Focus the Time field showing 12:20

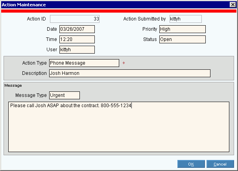click(x=77, y=39)
